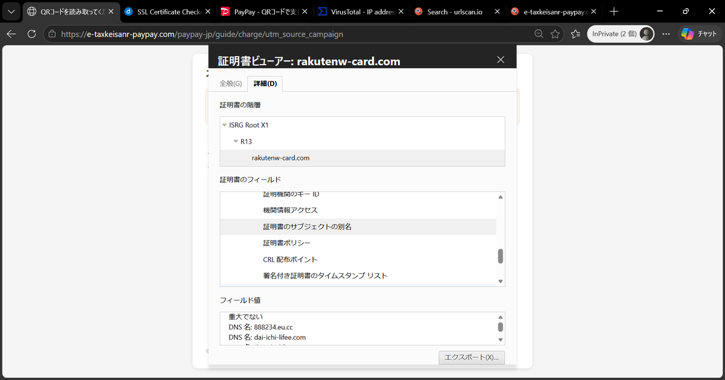This screenshot has width=725, height=380.
Task: Click the 重大でない value line
Action: 246,317
